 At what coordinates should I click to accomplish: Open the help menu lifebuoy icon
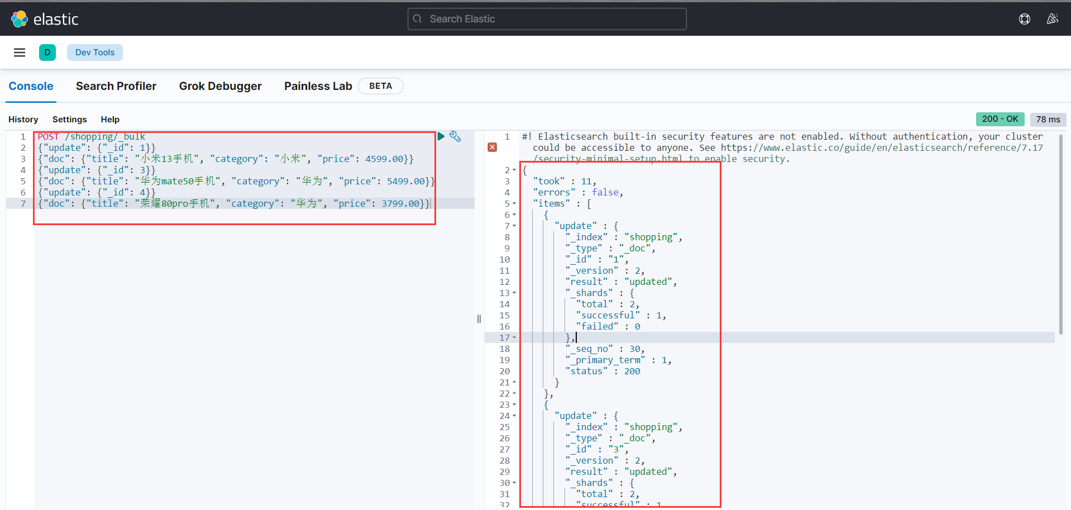1025,19
